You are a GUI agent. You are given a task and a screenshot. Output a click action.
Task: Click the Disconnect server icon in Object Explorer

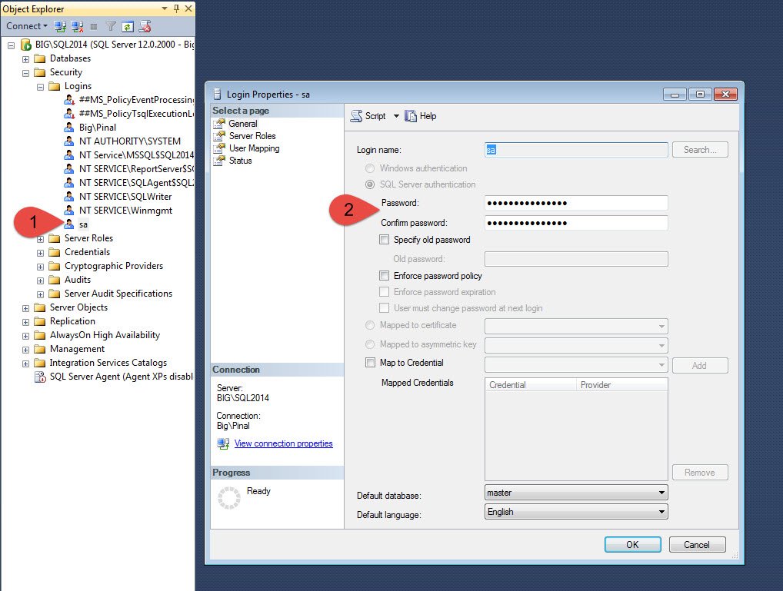pyautogui.click(x=78, y=26)
